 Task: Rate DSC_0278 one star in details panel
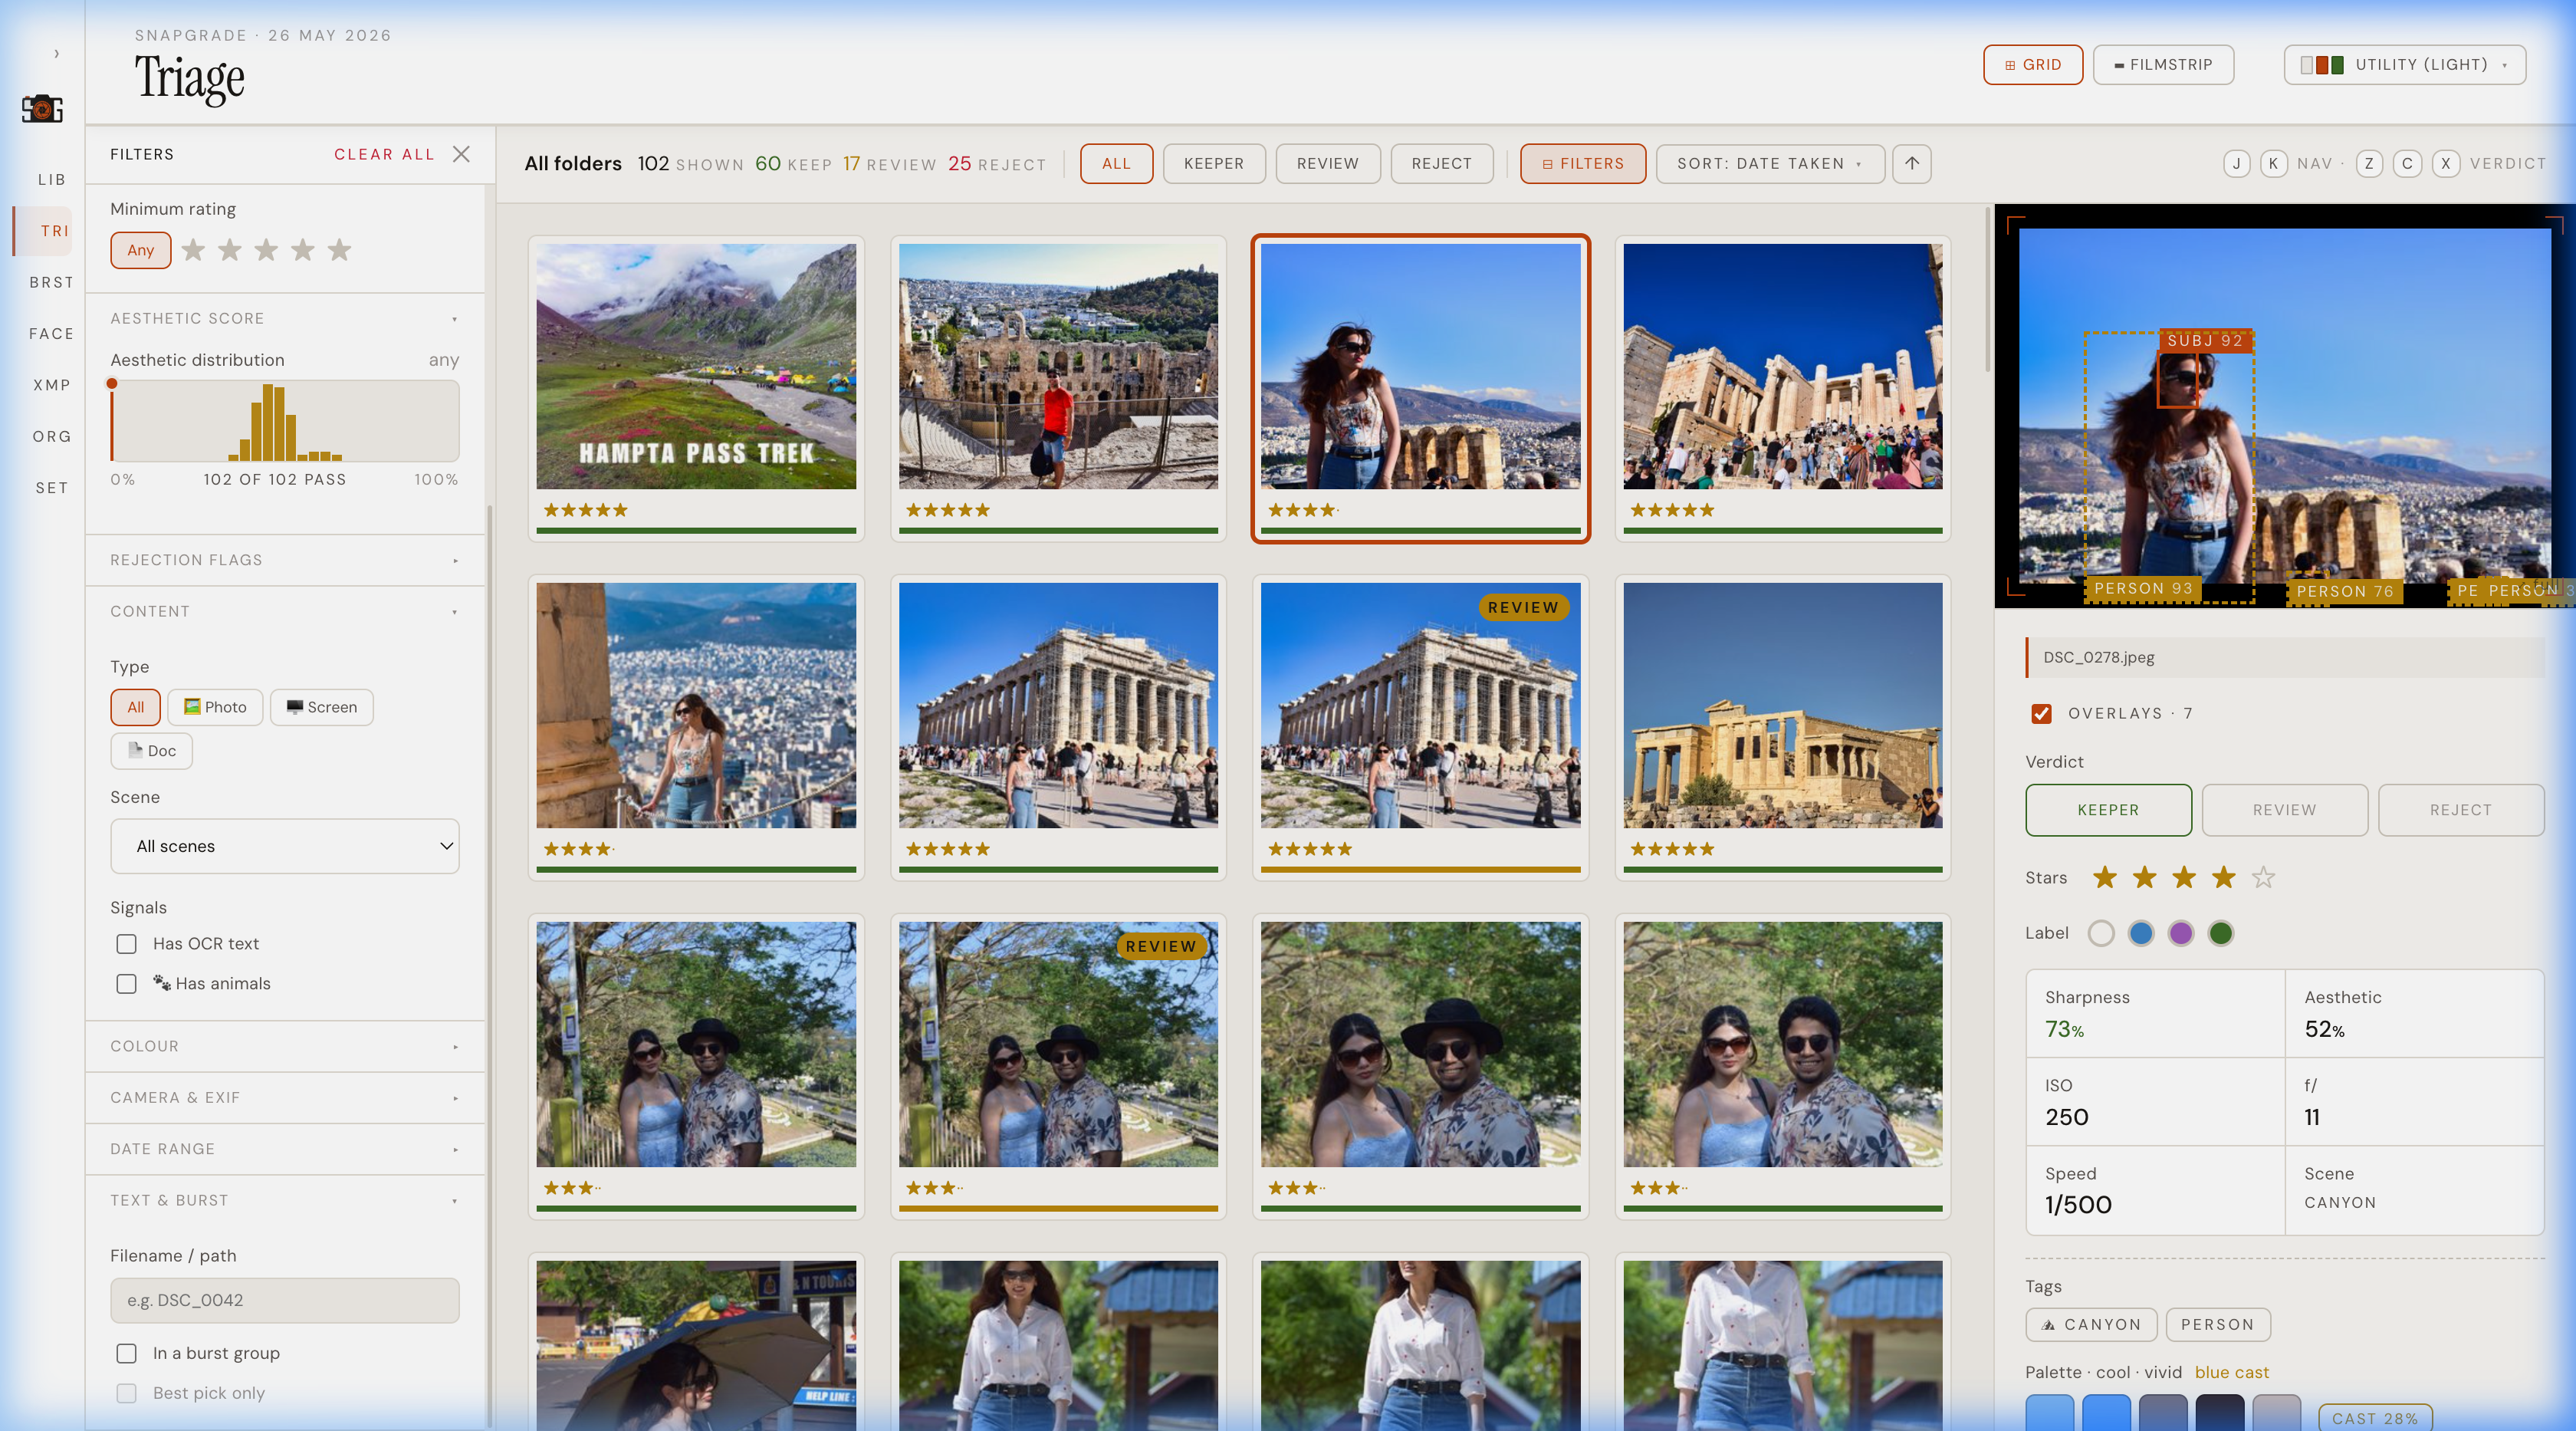pyautogui.click(x=2105, y=878)
